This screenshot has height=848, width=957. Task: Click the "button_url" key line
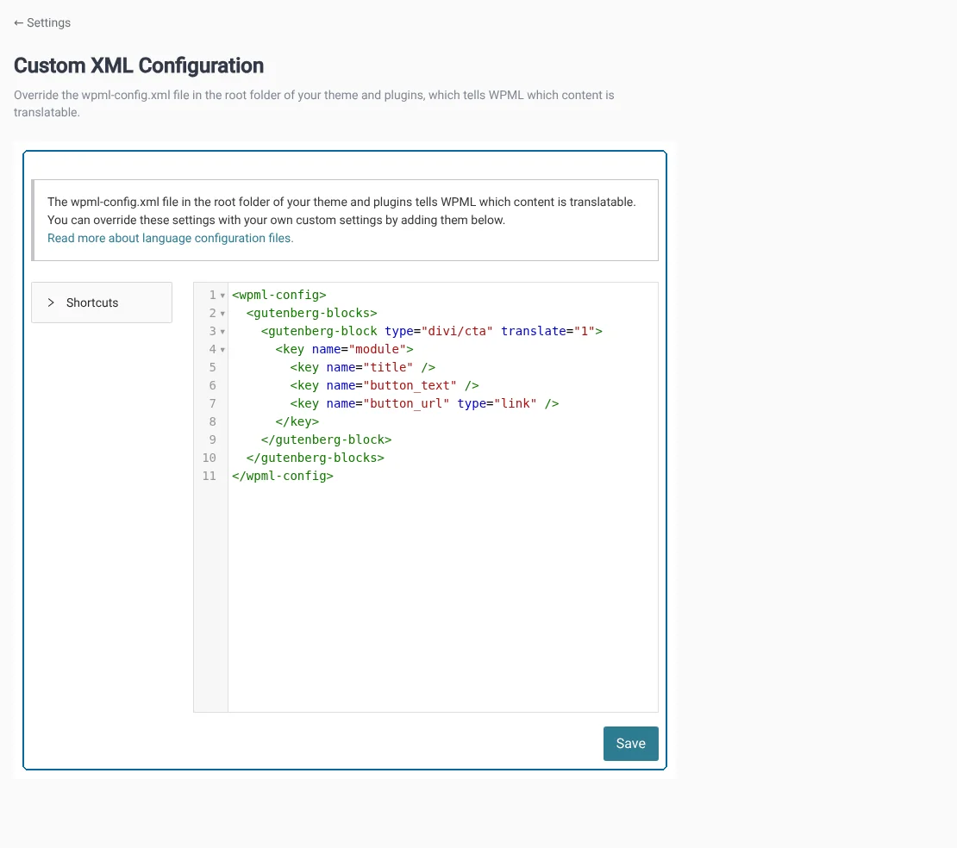point(424,403)
